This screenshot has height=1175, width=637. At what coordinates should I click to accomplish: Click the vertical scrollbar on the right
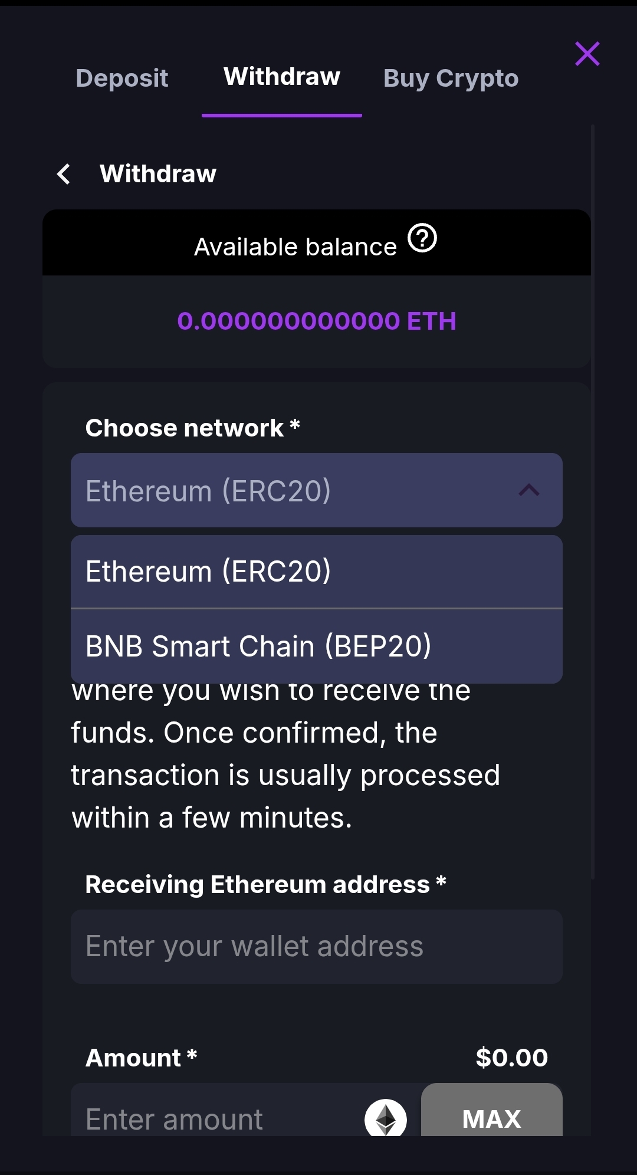[592, 501]
